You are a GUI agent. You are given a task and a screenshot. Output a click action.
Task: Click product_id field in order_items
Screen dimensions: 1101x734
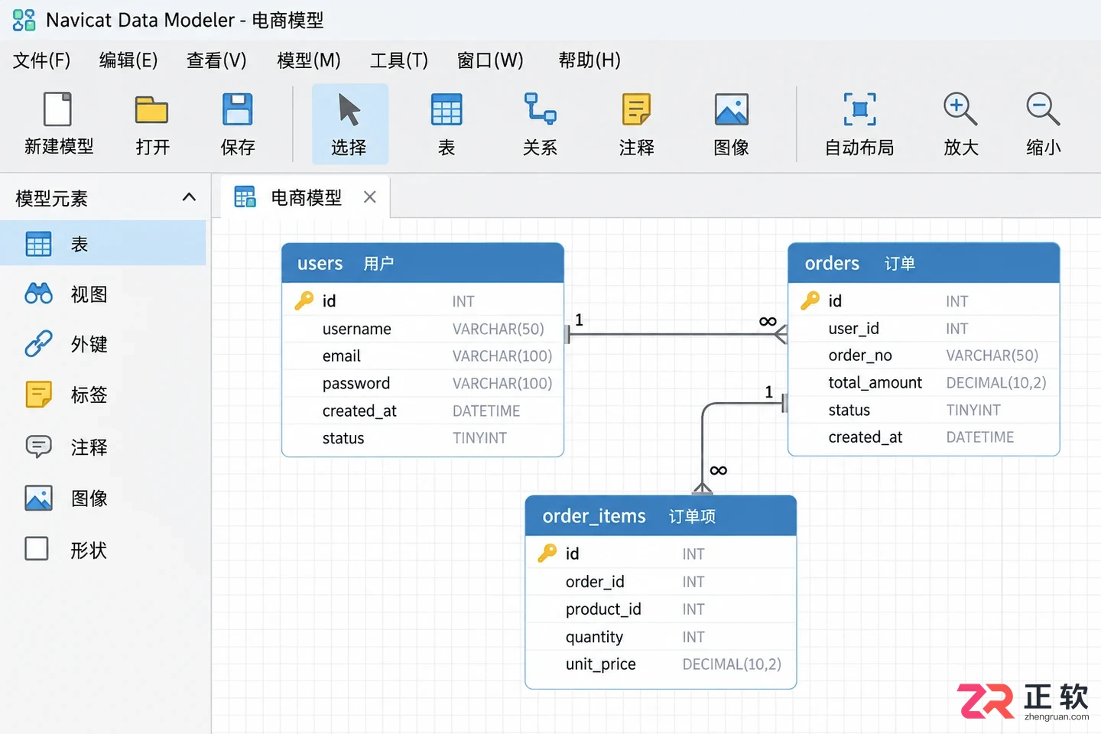tap(661, 609)
